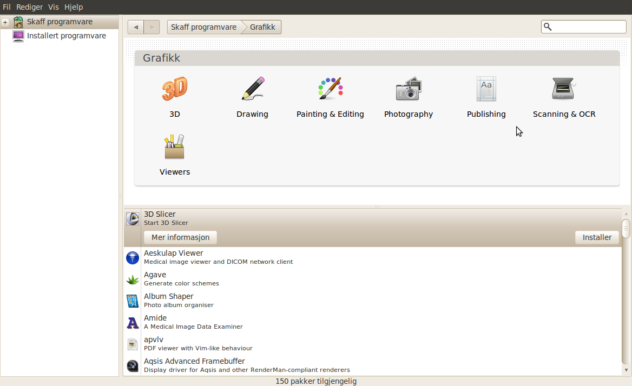
Task: Click the 3D category label
Action: click(175, 114)
